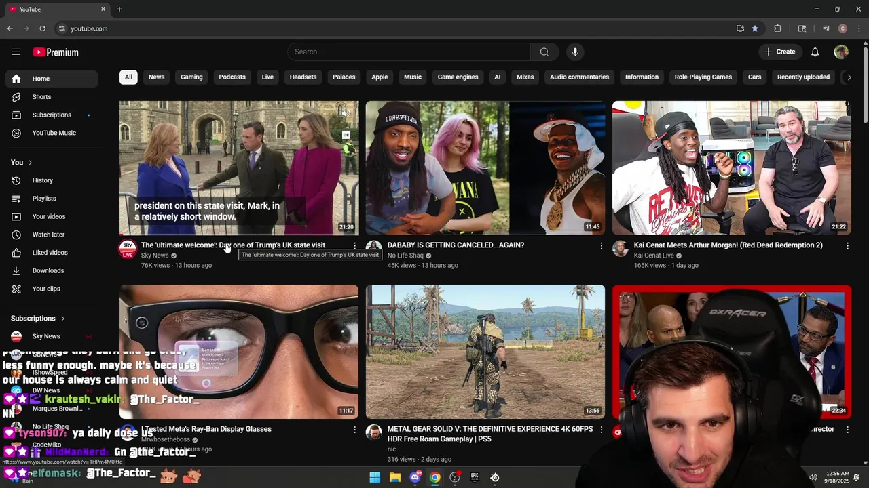Select the Game engines chip
Viewport: 869px width, 488px height.
(458, 77)
